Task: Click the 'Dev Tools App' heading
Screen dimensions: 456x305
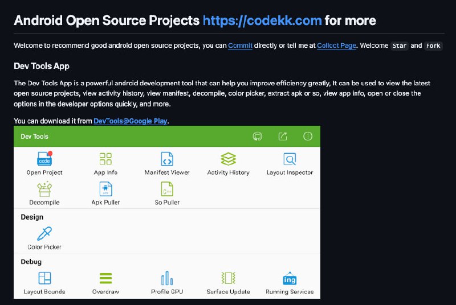Action: pos(42,66)
